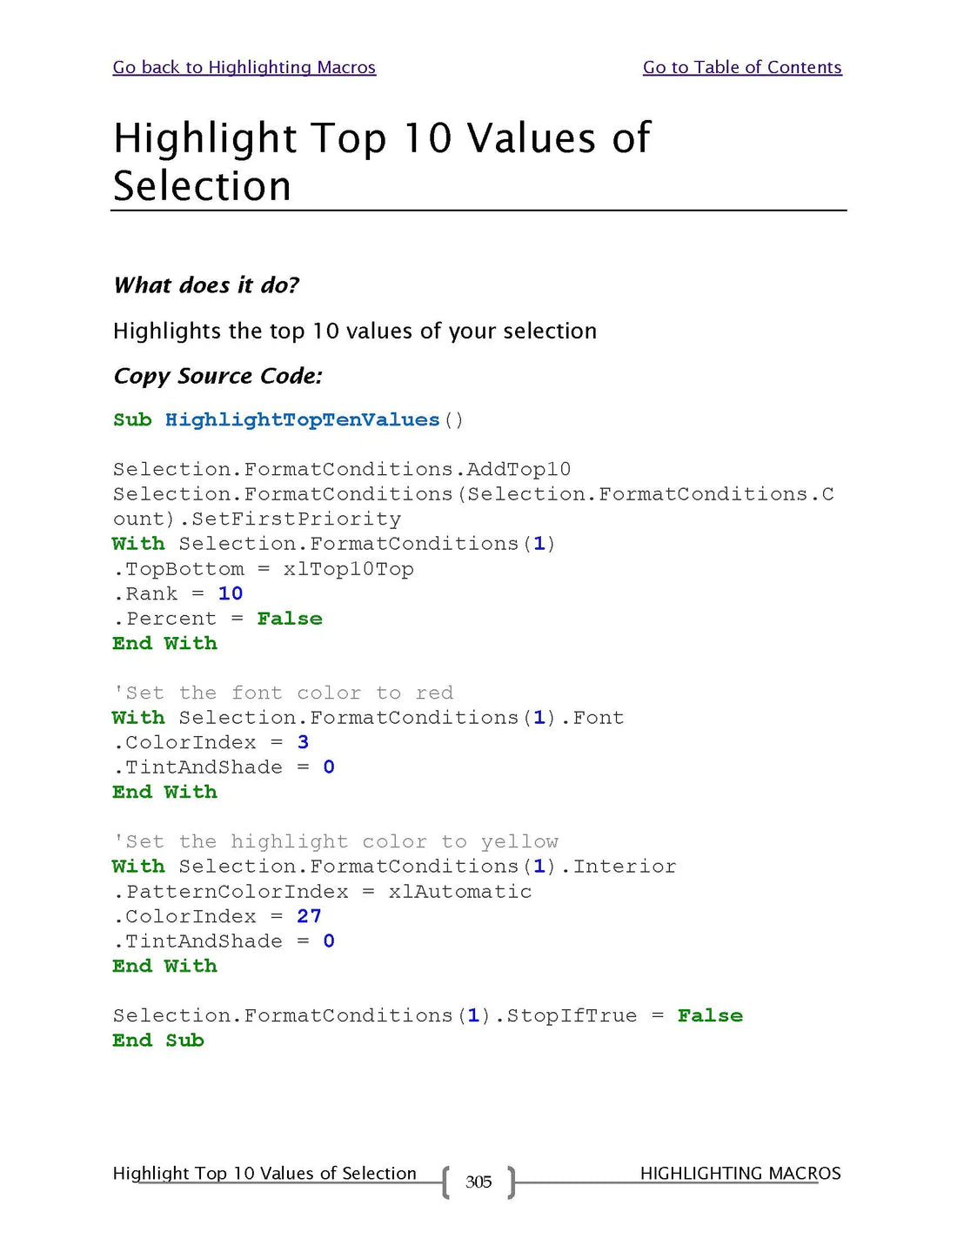957x1239 pixels.
Task: Click 'Go back to Highlighting Macros' link
Action: [244, 67]
